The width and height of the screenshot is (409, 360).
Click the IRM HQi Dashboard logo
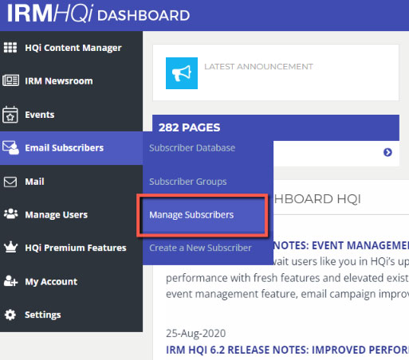[98, 14]
